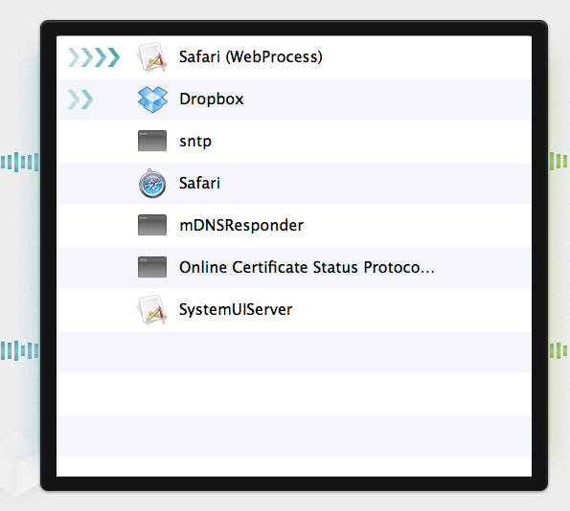Click the sntp terminal icon
This screenshot has width=570, height=511.
(x=152, y=141)
